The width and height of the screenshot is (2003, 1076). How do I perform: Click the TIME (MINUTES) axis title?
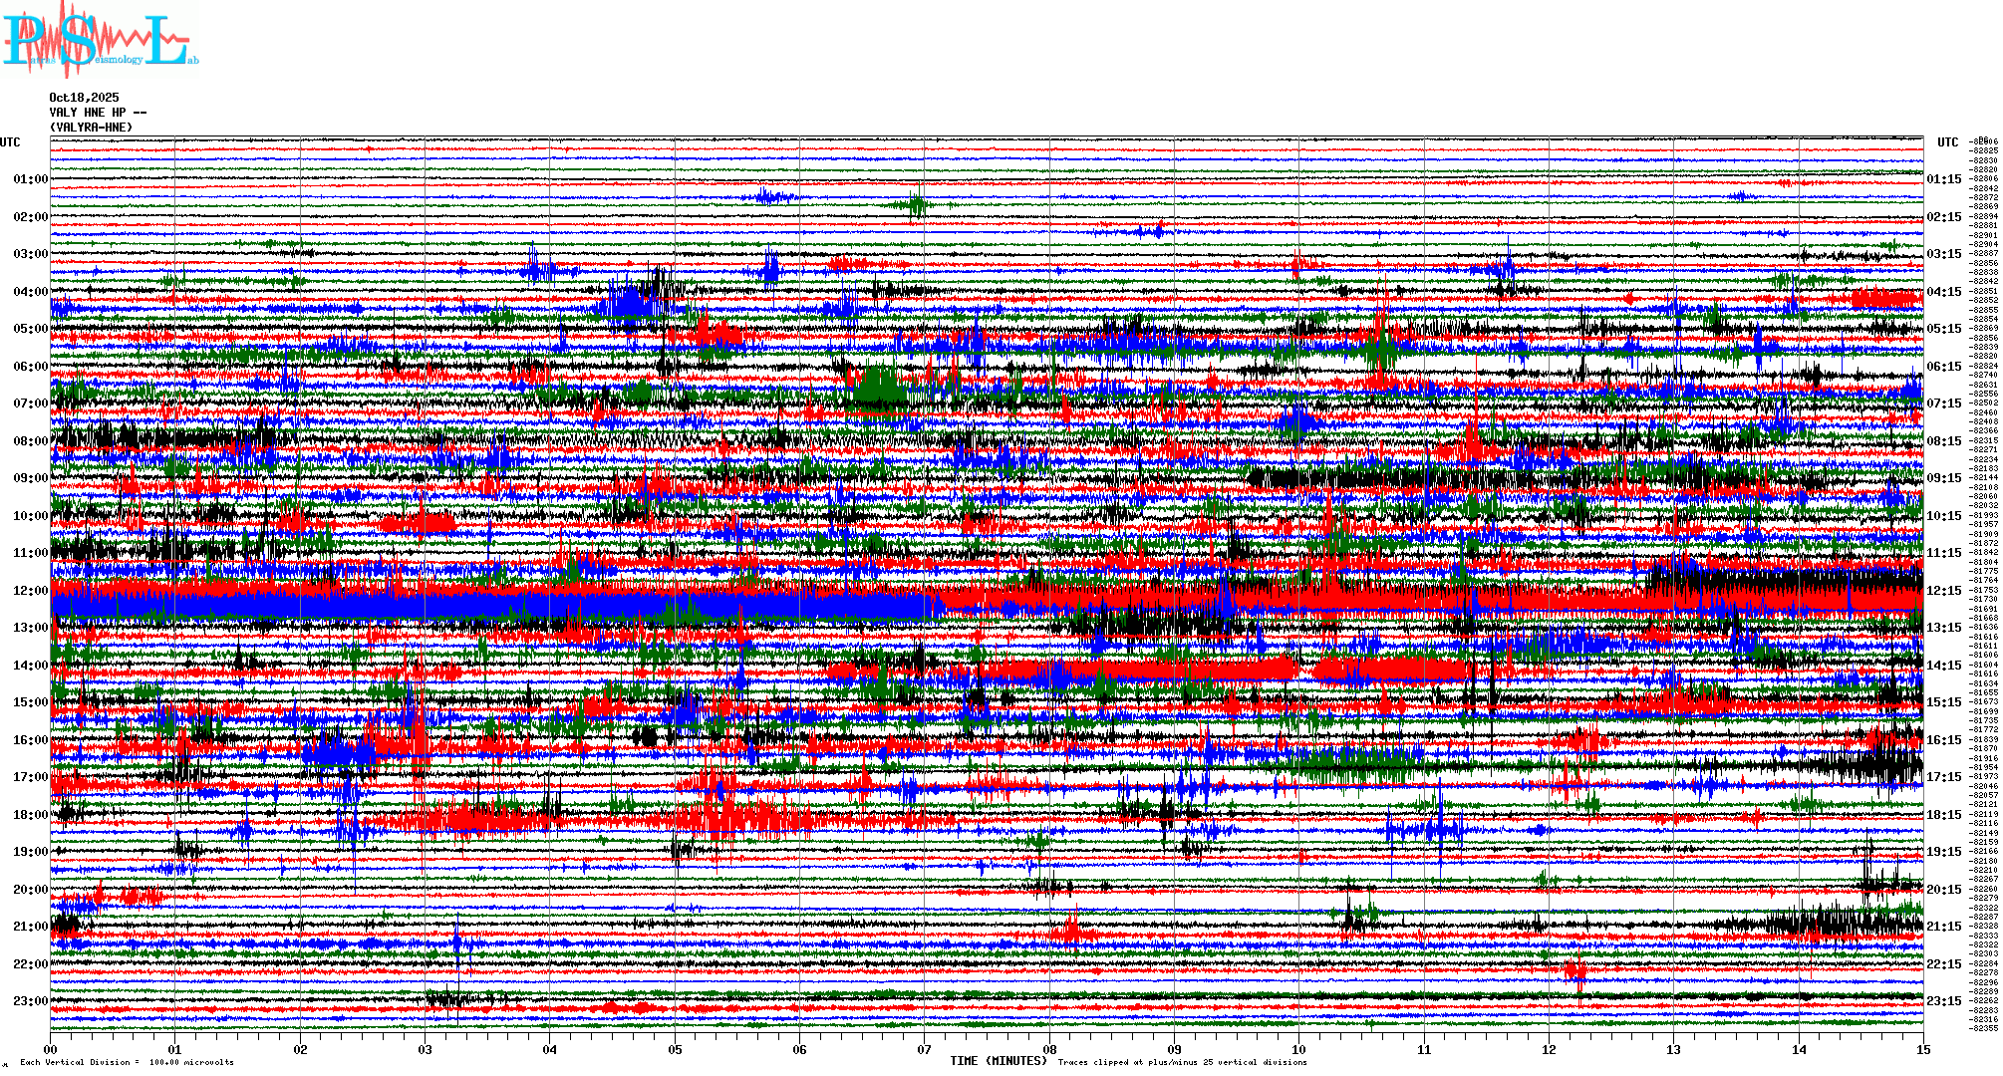coord(999,1061)
